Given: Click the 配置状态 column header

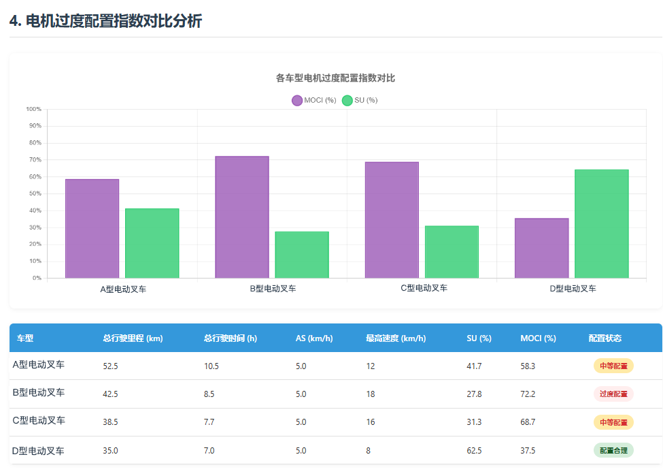Looking at the screenshot, I should coord(605,338).
